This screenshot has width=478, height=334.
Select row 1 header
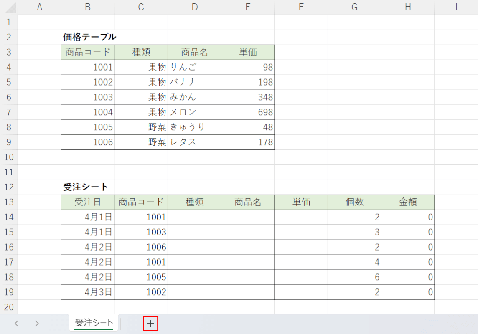coord(9,22)
